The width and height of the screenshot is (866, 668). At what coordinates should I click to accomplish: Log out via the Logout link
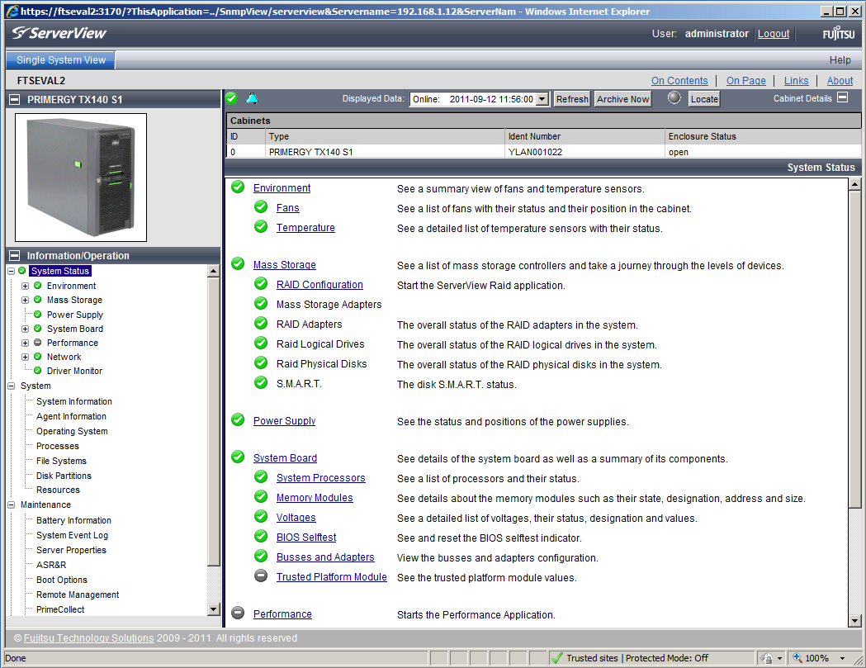(x=774, y=34)
